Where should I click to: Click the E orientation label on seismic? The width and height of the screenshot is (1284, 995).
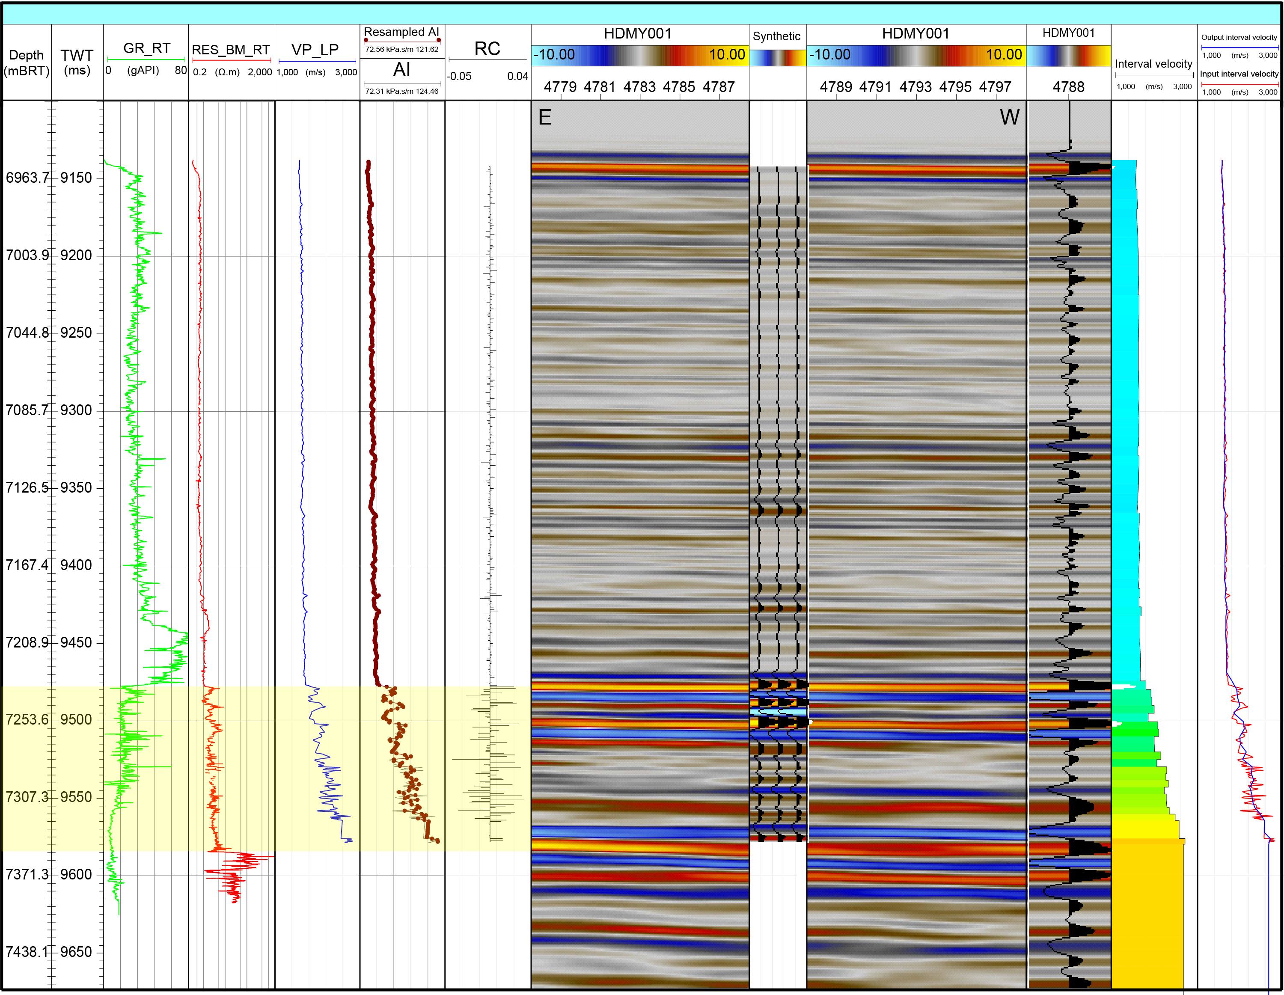[x=545, y=118]
